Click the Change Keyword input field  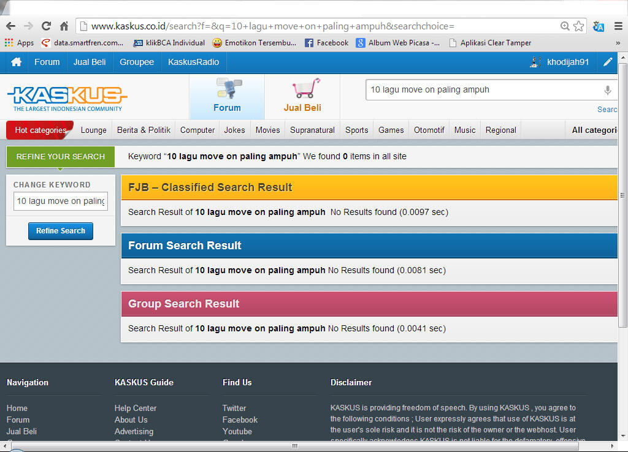point(61,201)
